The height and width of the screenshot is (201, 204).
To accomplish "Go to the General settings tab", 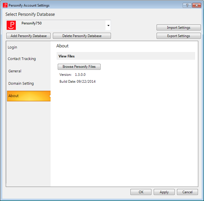I will click(x=15, y=71).
